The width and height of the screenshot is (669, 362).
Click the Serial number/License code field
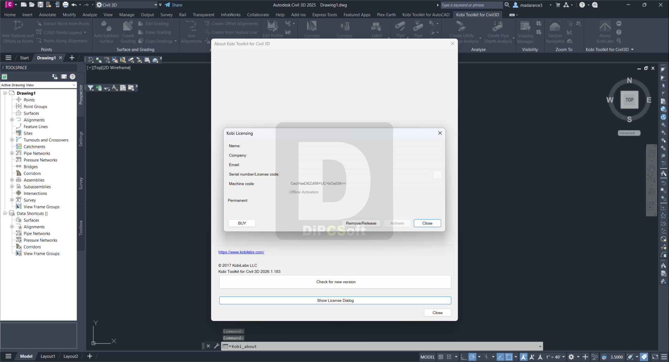point(360,174)
